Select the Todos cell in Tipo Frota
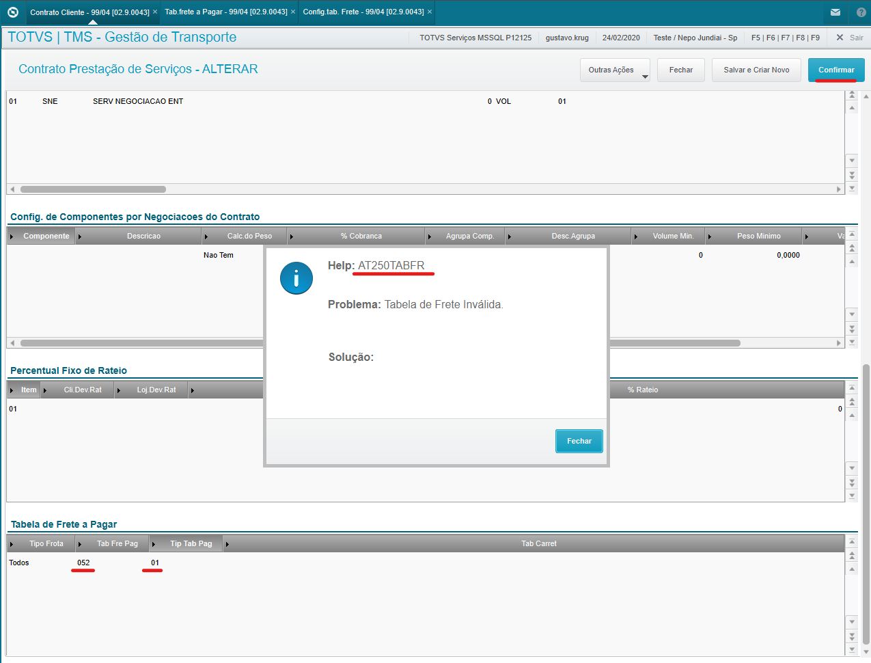This screenshot has width=871, height=663. point(19,563)
